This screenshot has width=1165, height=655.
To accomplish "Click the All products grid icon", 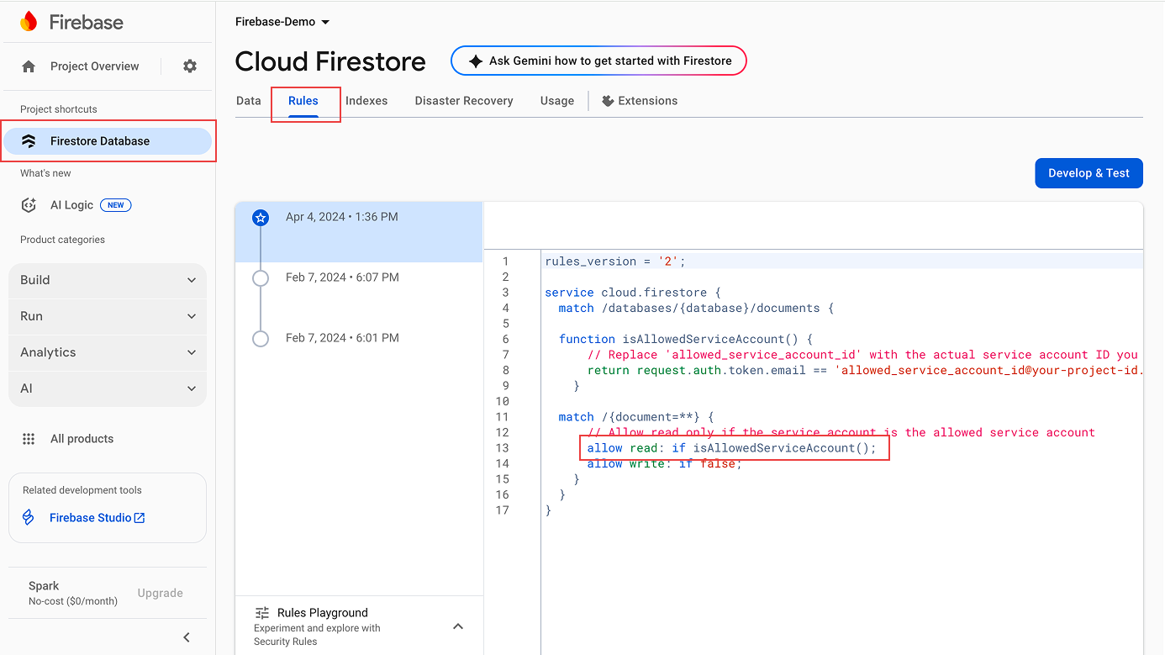I will tap(29, 439).
